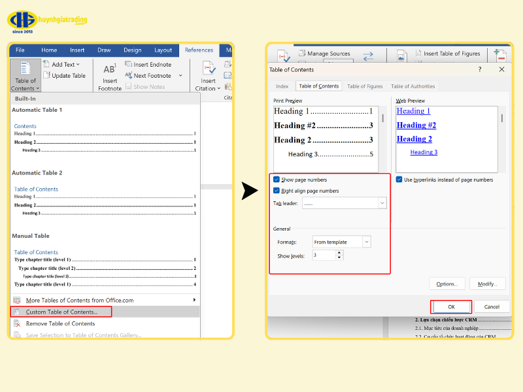Image resolution: width=523 pixels, height=392 pixels.
Task: Click the Modify button
Action: click(x=487, y=284)
